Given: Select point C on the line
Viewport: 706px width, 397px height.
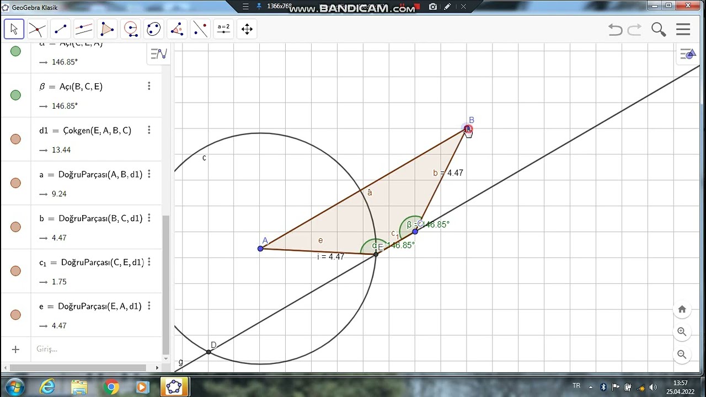Looking at the screenshot, I should click(x=415, y=232).
